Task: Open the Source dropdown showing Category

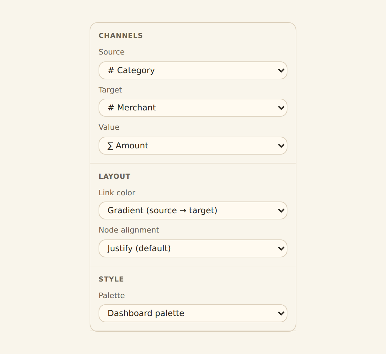Action: (193, 70)
